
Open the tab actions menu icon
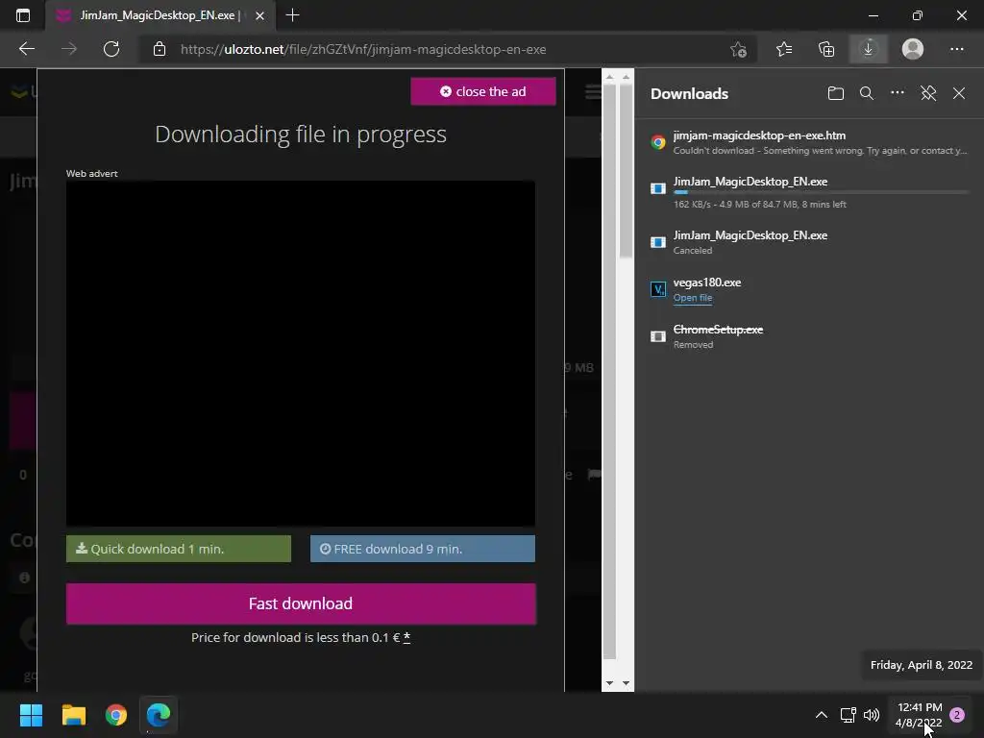tap(23, 15)
